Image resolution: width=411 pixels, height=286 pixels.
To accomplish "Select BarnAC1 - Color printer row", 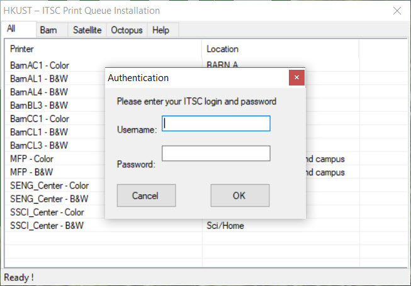I will pyautogui.click(x=40, y=65).
